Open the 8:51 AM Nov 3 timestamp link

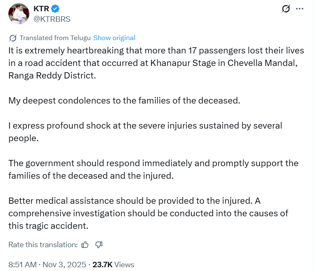[x=47, y=264]
